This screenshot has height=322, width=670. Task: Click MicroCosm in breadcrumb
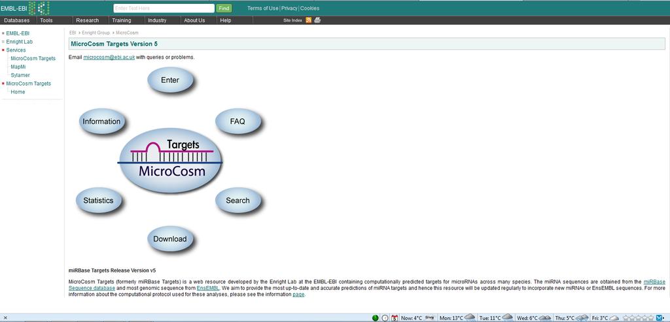[x=127, y=33]
